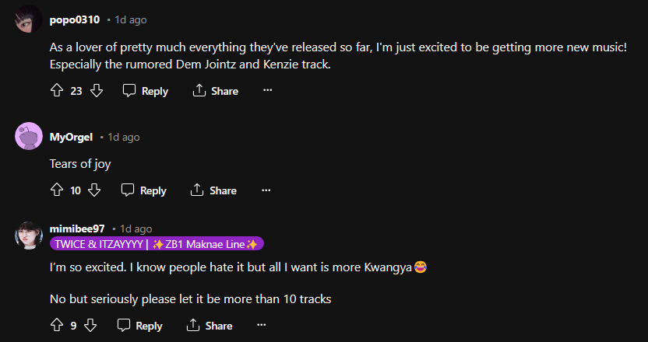Open more options on MyOrgel's comment
This screenshot has height=342, width=648.
coord(266,190)
